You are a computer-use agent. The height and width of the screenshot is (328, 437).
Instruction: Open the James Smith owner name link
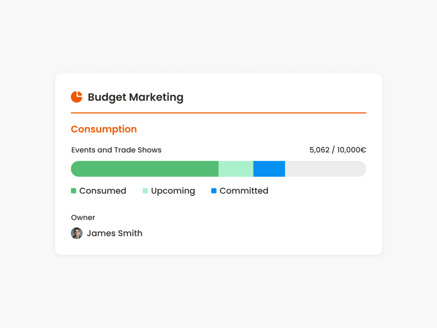tap(114, 233)
